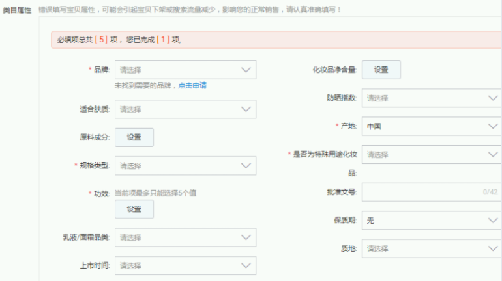The image size is (502, 281).
Task: Expand the 规格类型 dropdown
Action: 185,166
